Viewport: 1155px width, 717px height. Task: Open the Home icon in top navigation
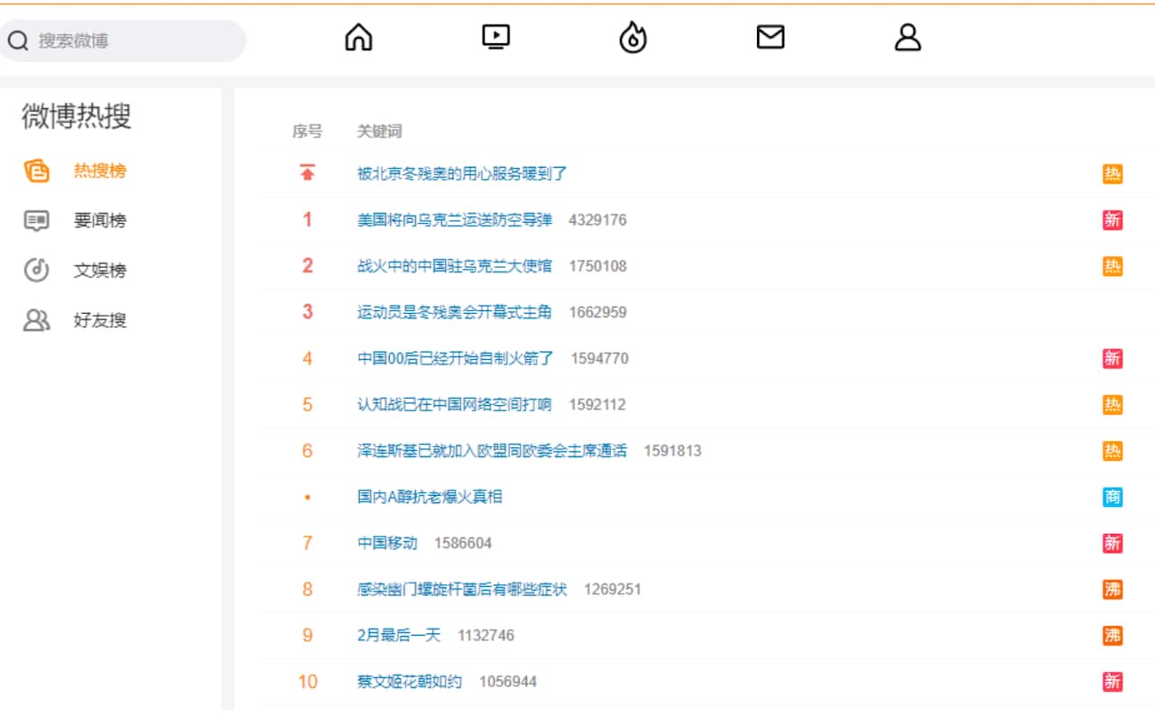(x=358, y=38)
